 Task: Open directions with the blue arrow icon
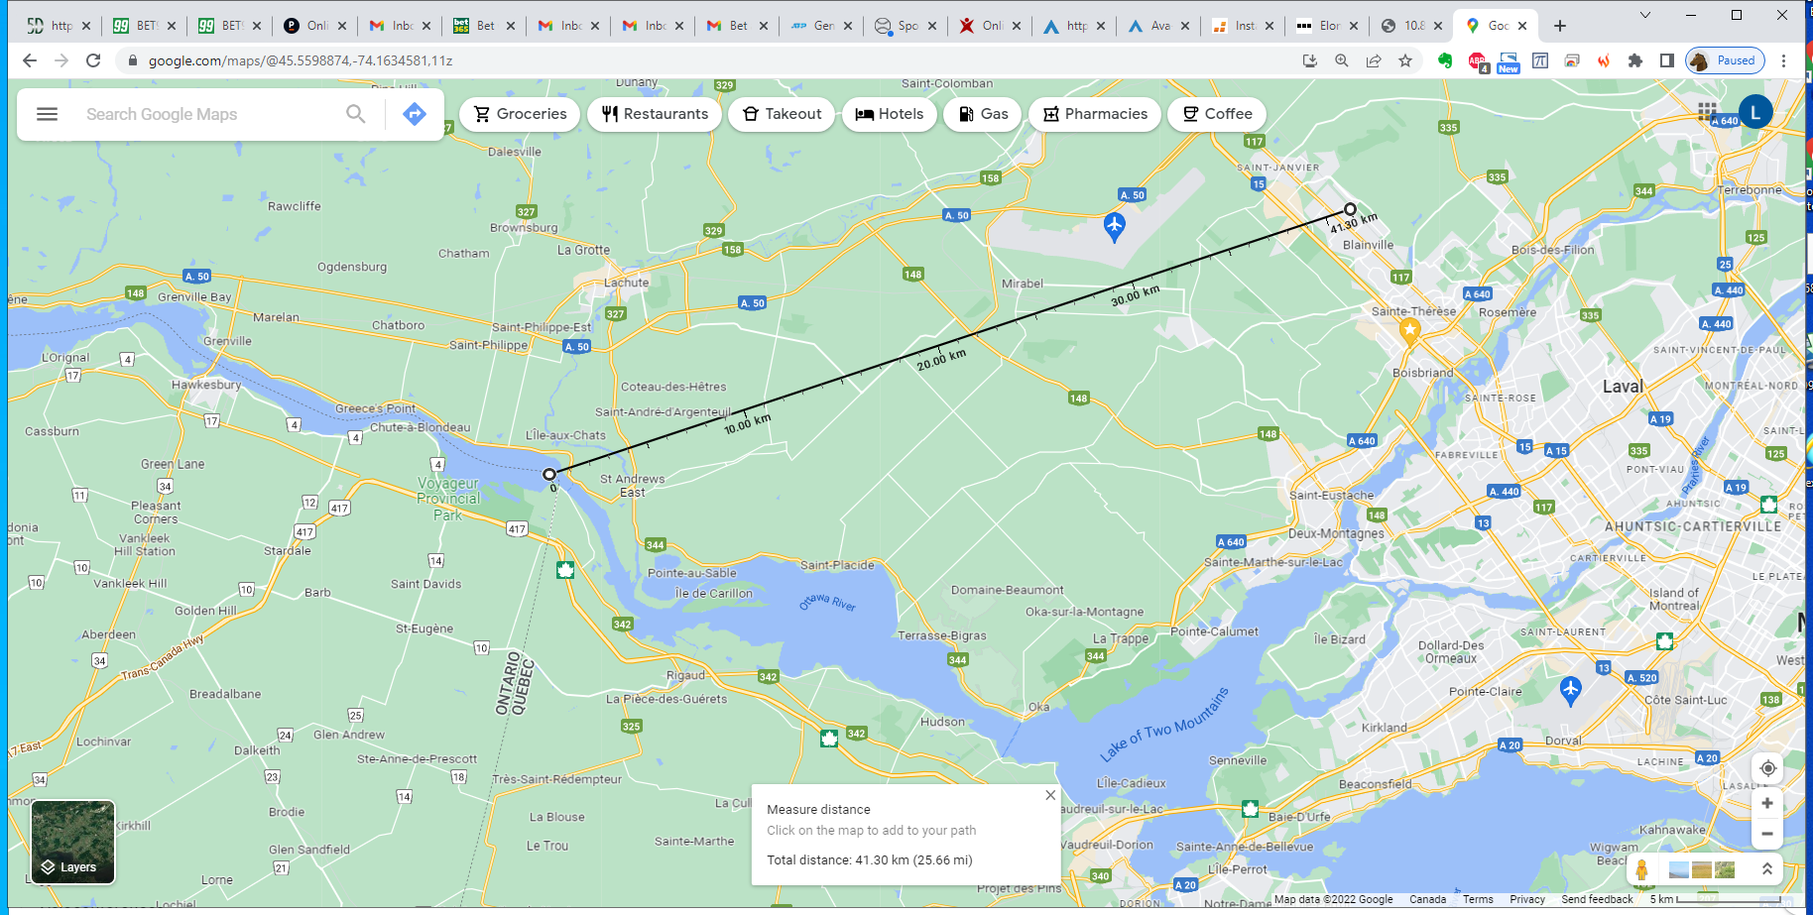tap(415, 114)
